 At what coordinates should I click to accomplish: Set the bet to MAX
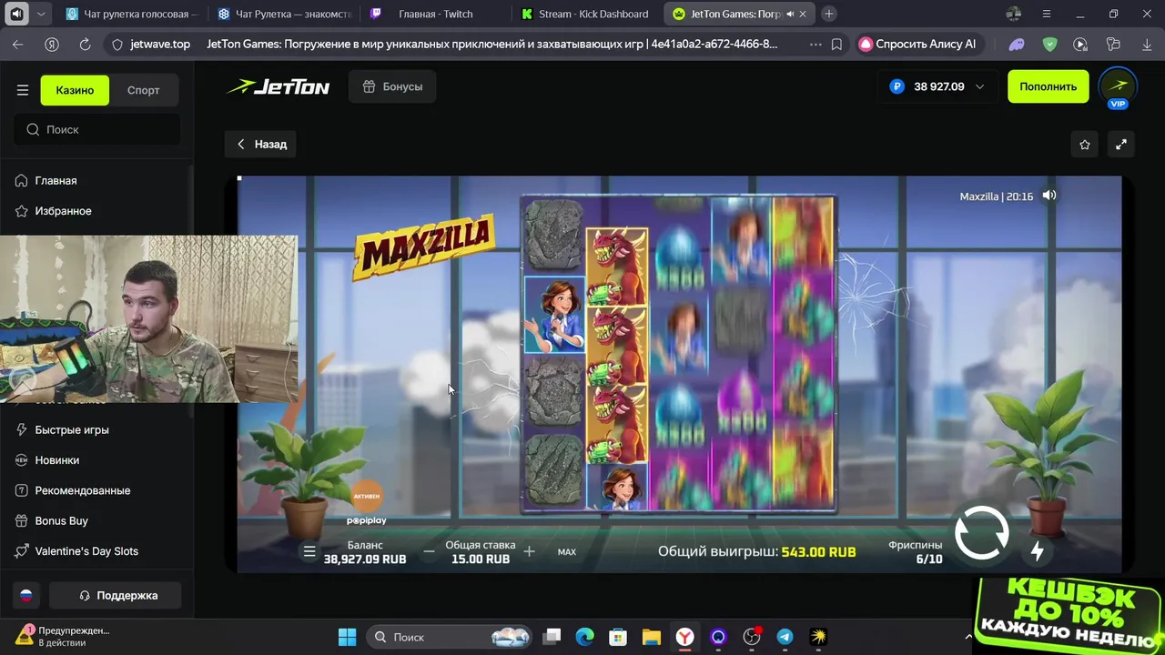coord(566,551)
